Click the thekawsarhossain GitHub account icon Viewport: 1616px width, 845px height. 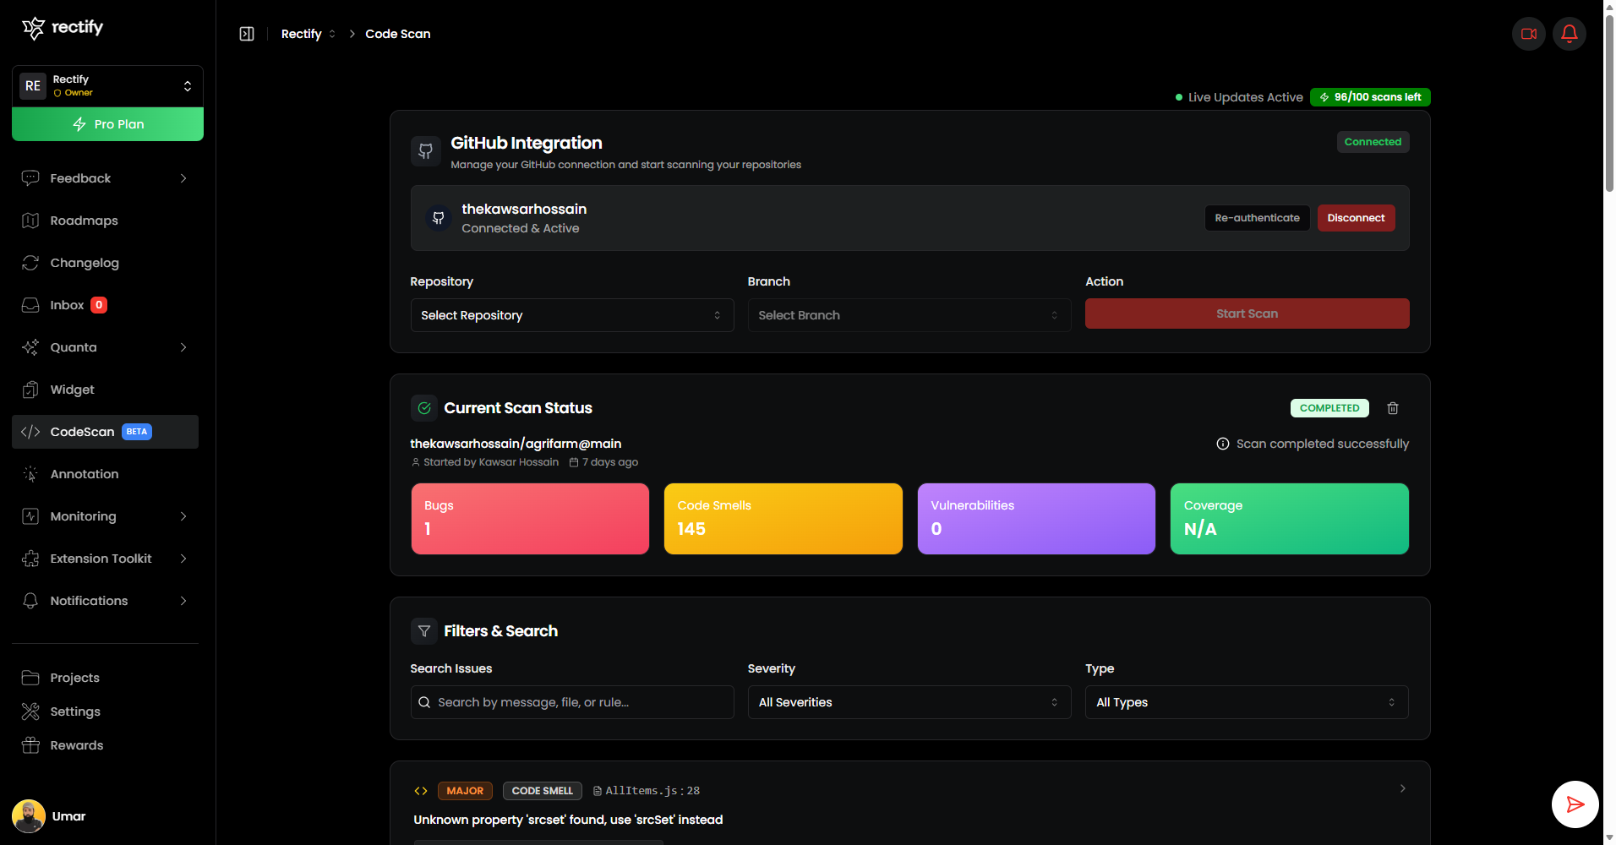(438, 218)
